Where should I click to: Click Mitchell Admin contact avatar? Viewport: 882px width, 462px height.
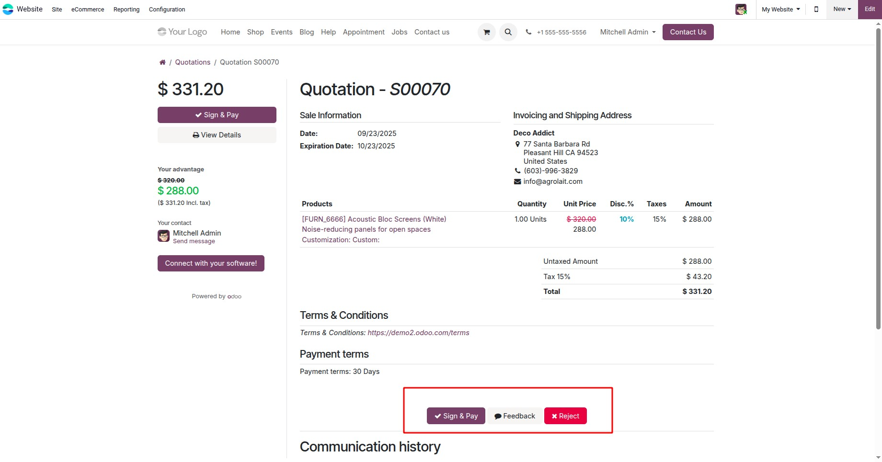(163, 236)
